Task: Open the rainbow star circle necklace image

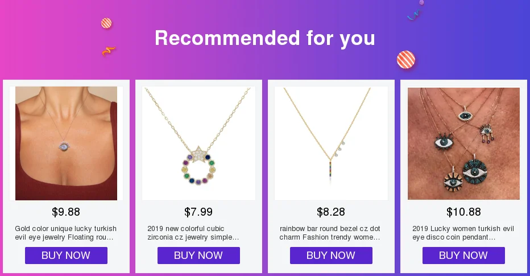Action: tap(199, 143)
